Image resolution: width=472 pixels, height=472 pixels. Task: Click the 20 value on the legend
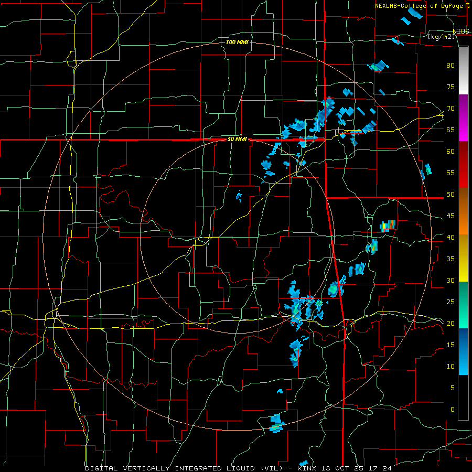point(450,323)
